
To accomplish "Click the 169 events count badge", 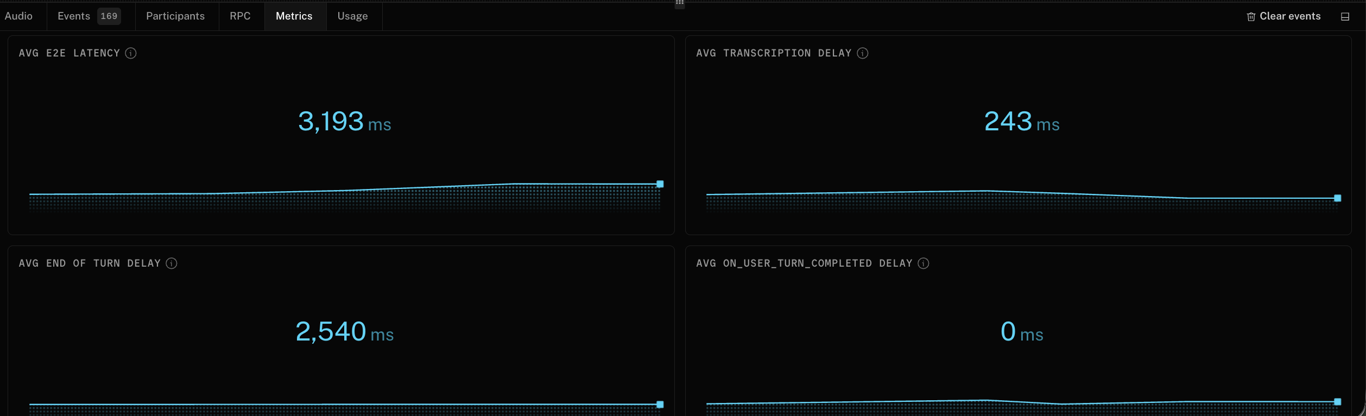I will 109,16.
